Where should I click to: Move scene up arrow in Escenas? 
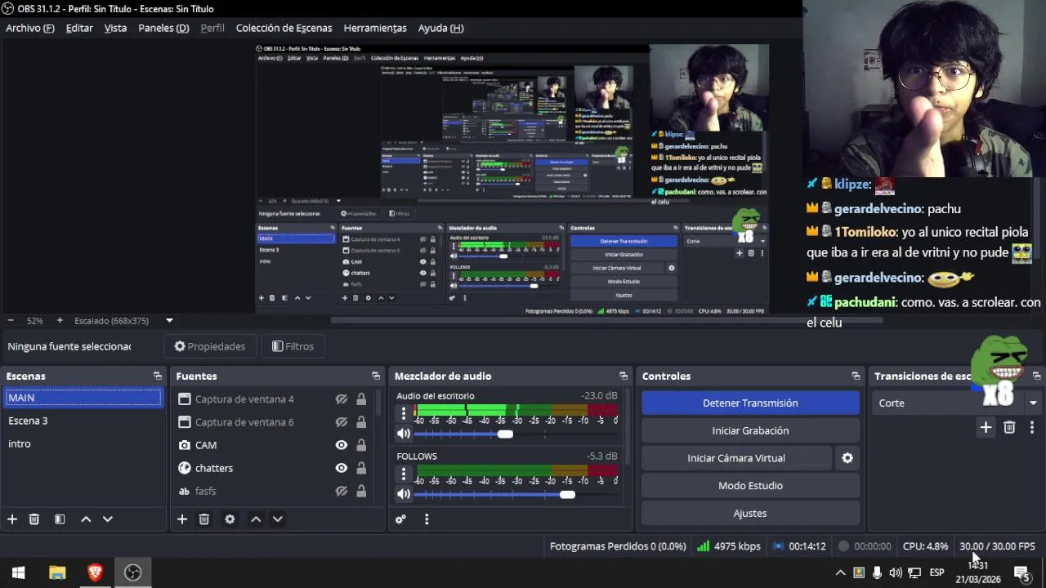click(86, 519)
